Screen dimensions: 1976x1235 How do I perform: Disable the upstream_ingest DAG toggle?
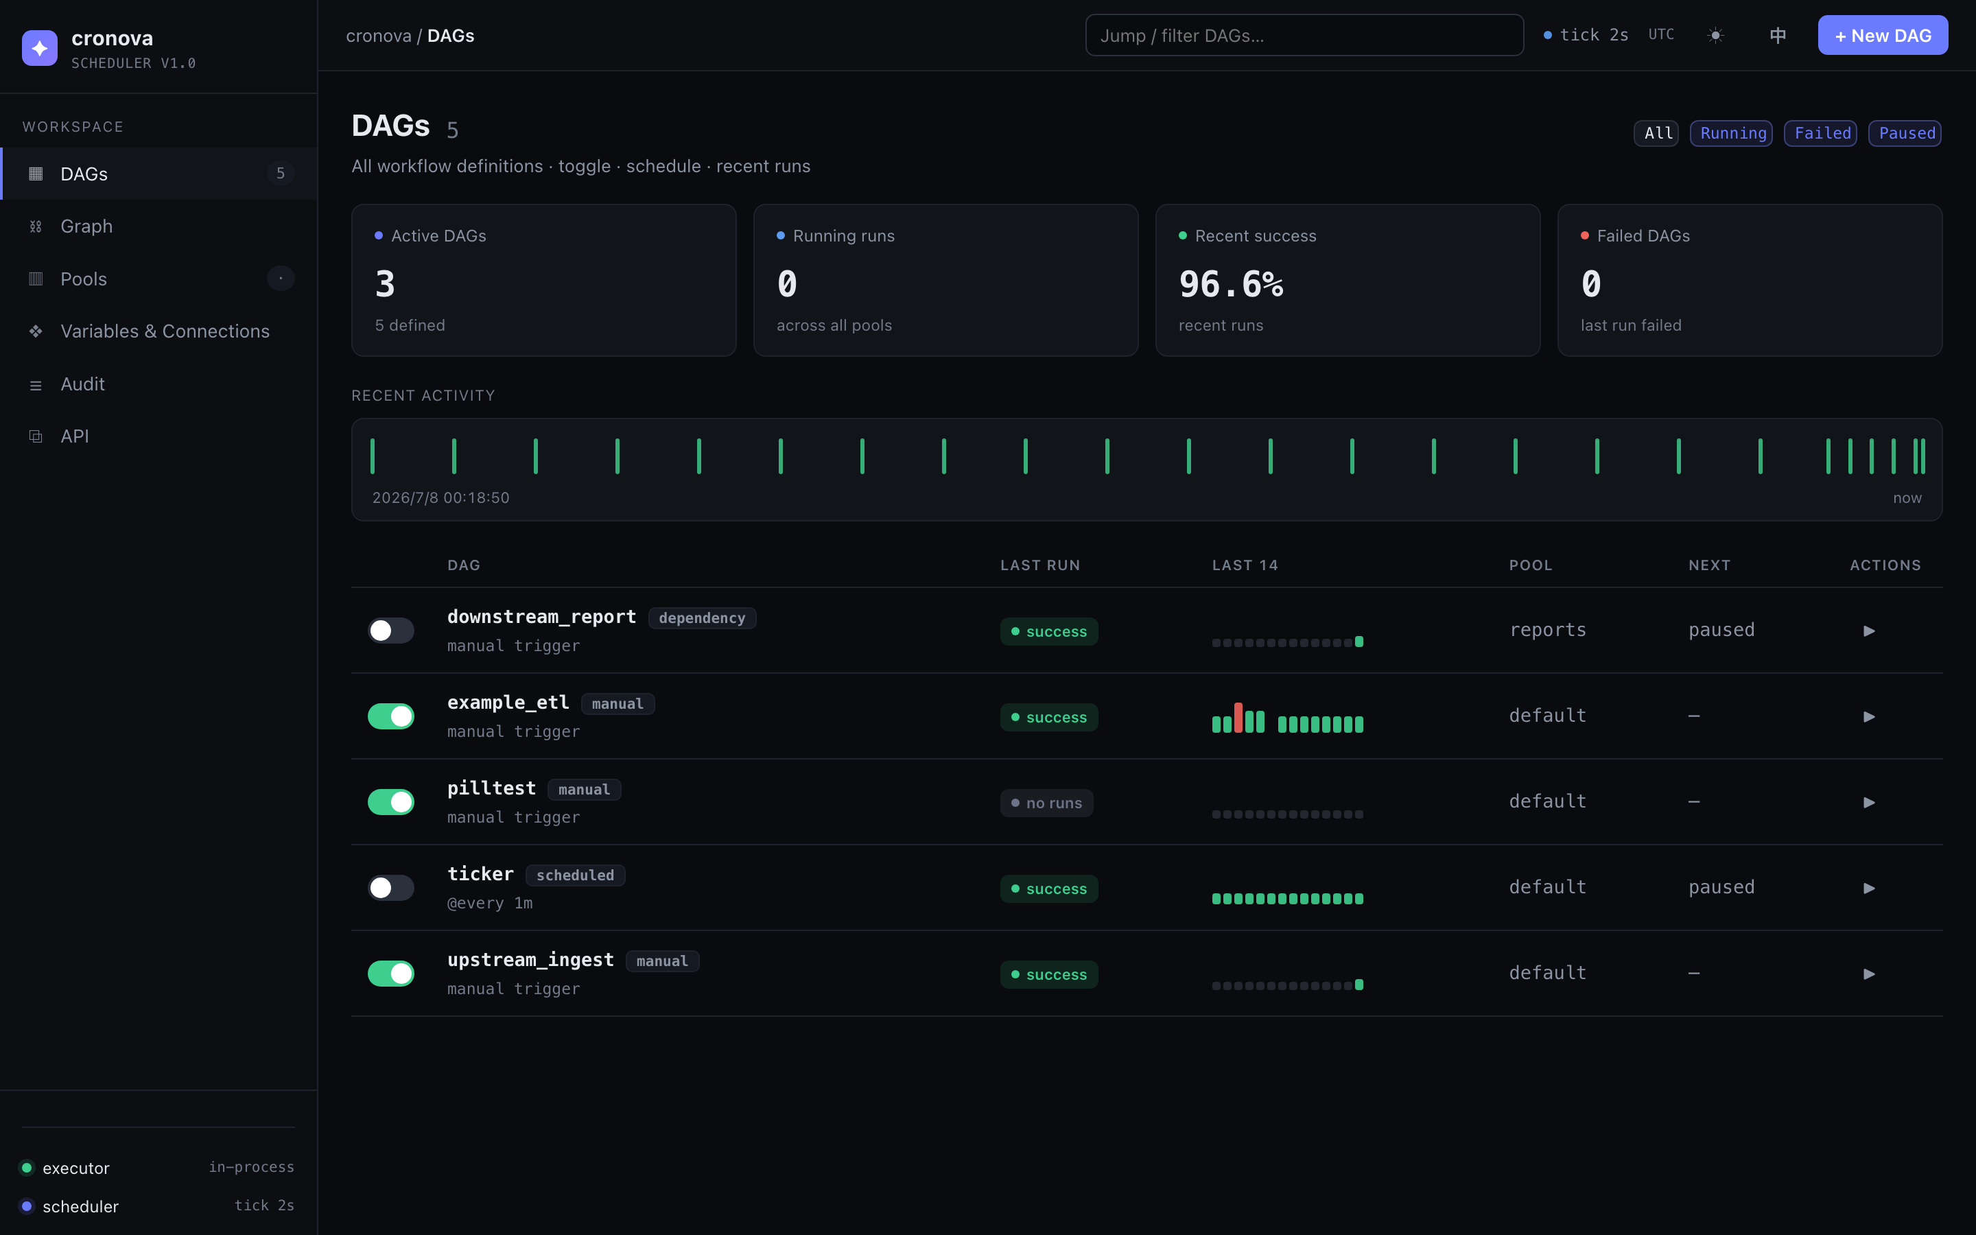pos(391,974)
